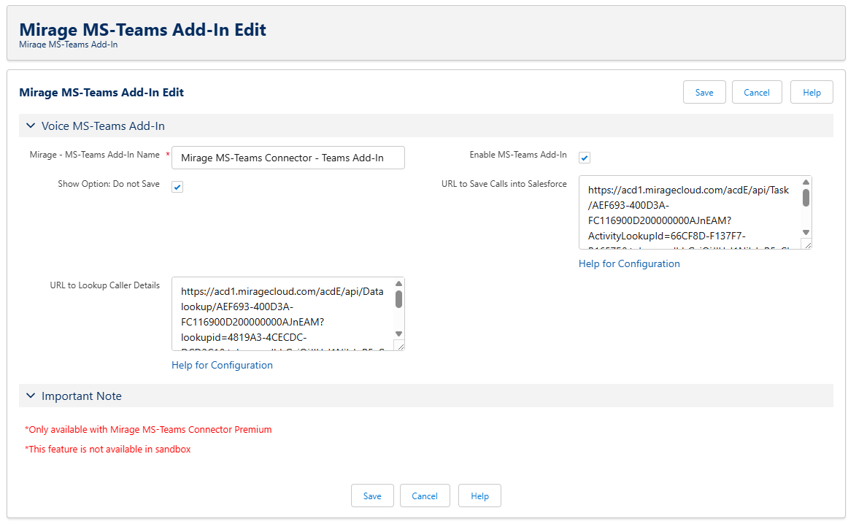Click the 'URL to Lookup Caller Details' label
This screenshot has width=848, height=524.
tap(105, 285)
